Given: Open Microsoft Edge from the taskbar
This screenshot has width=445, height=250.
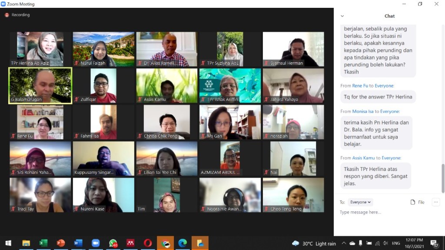Looking at the screenshot, I should (x=183, y=243).
